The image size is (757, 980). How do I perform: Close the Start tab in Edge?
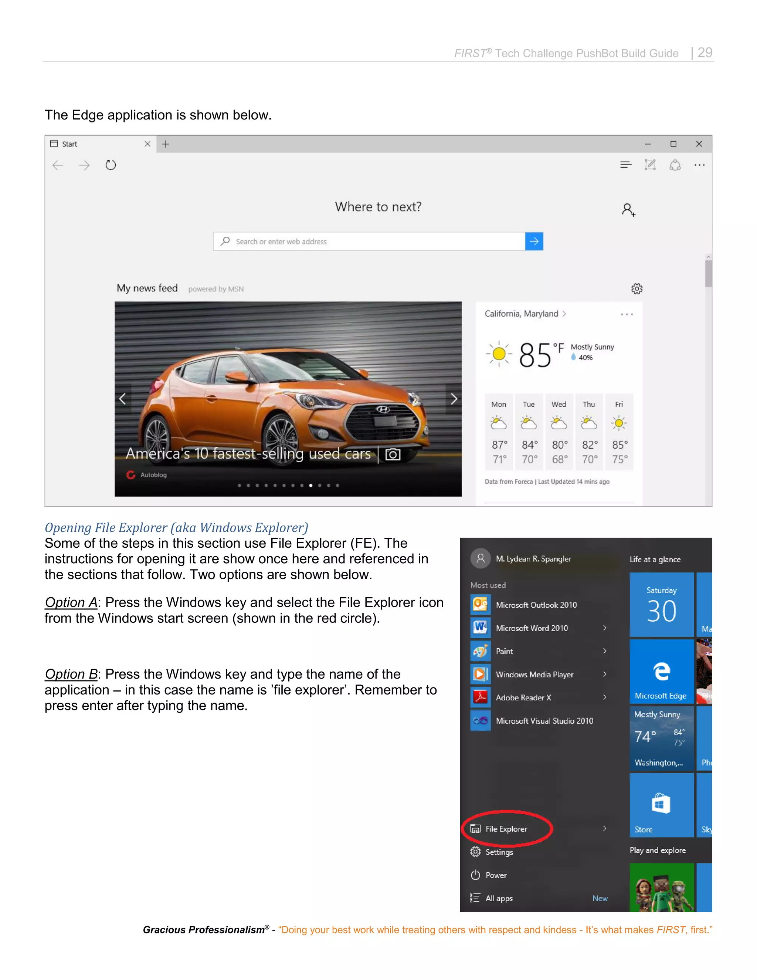point(147,144)
